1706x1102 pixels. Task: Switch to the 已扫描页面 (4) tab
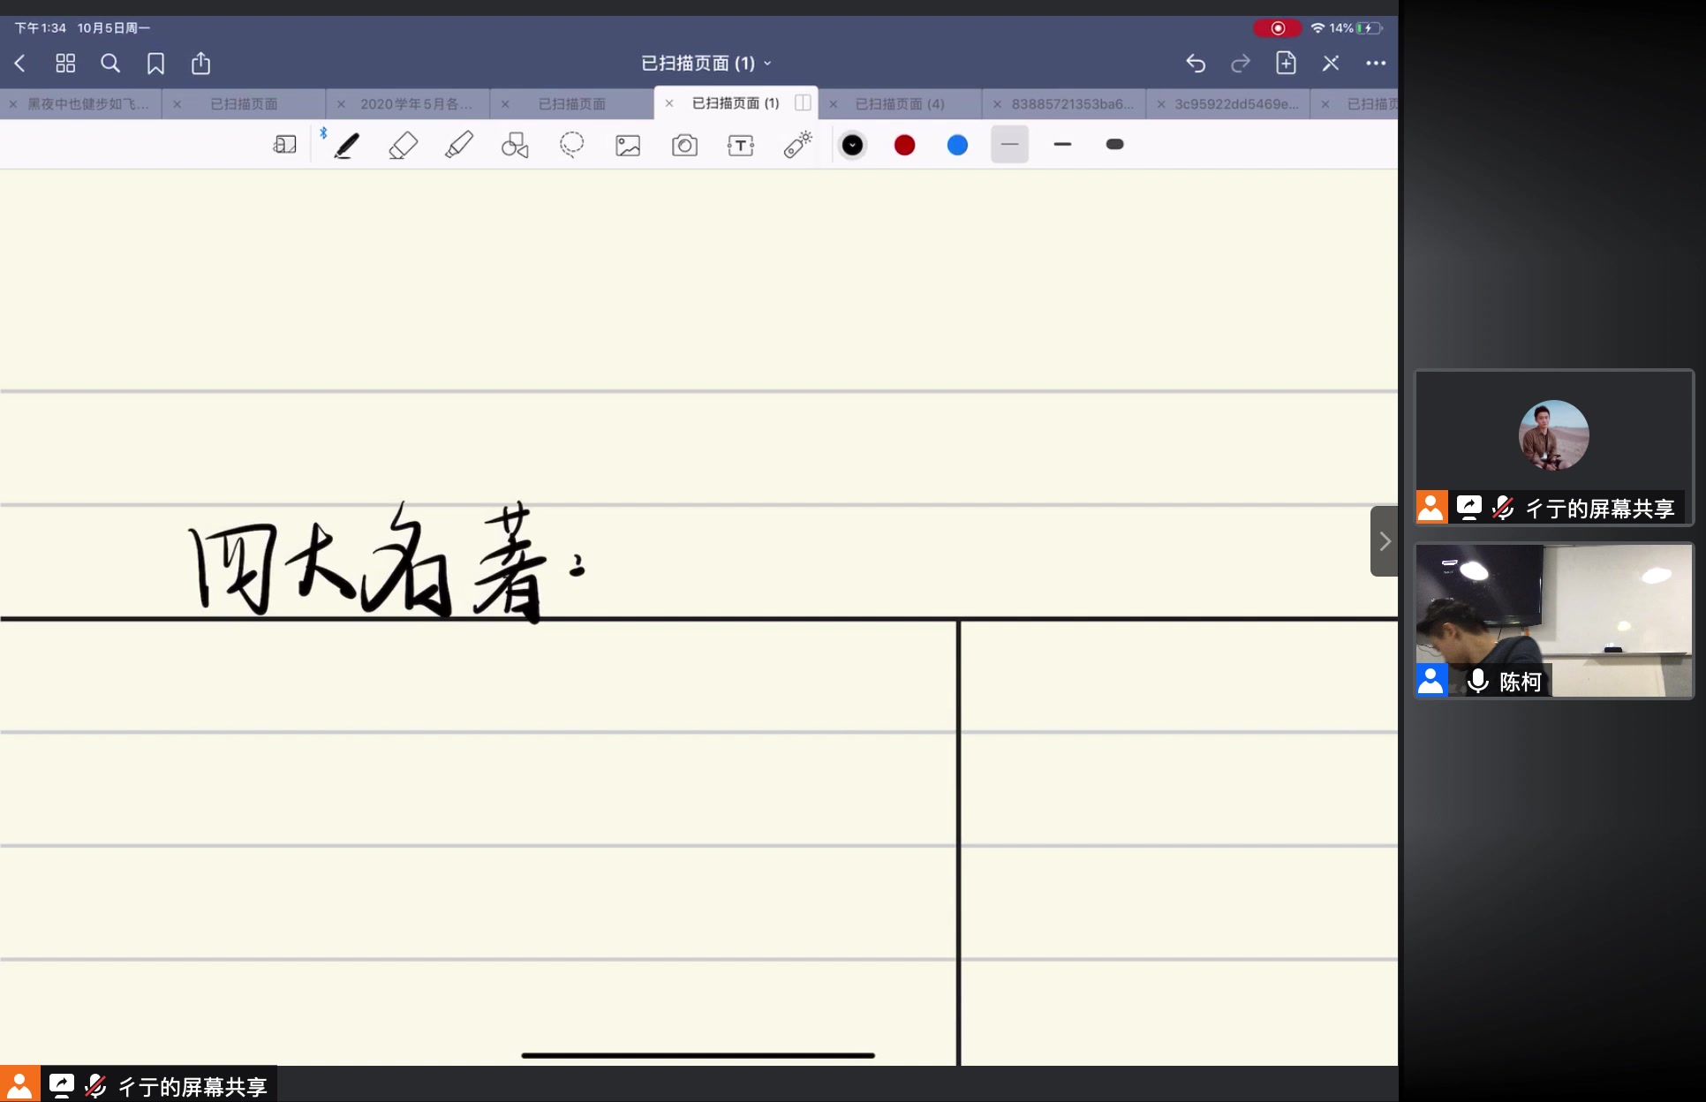click(x=900, y=104)
